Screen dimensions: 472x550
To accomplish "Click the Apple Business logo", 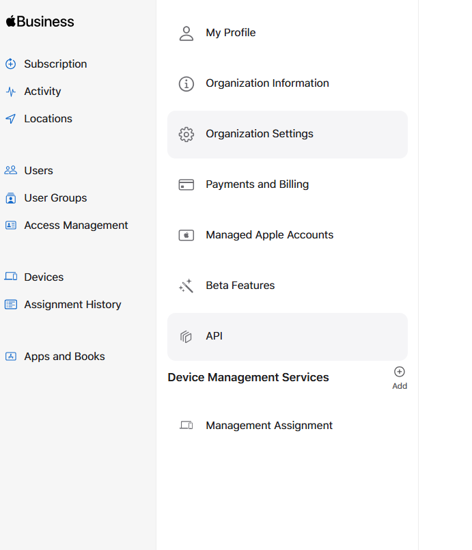I will point(40,22).
